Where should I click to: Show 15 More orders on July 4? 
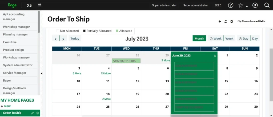(106, 74)
